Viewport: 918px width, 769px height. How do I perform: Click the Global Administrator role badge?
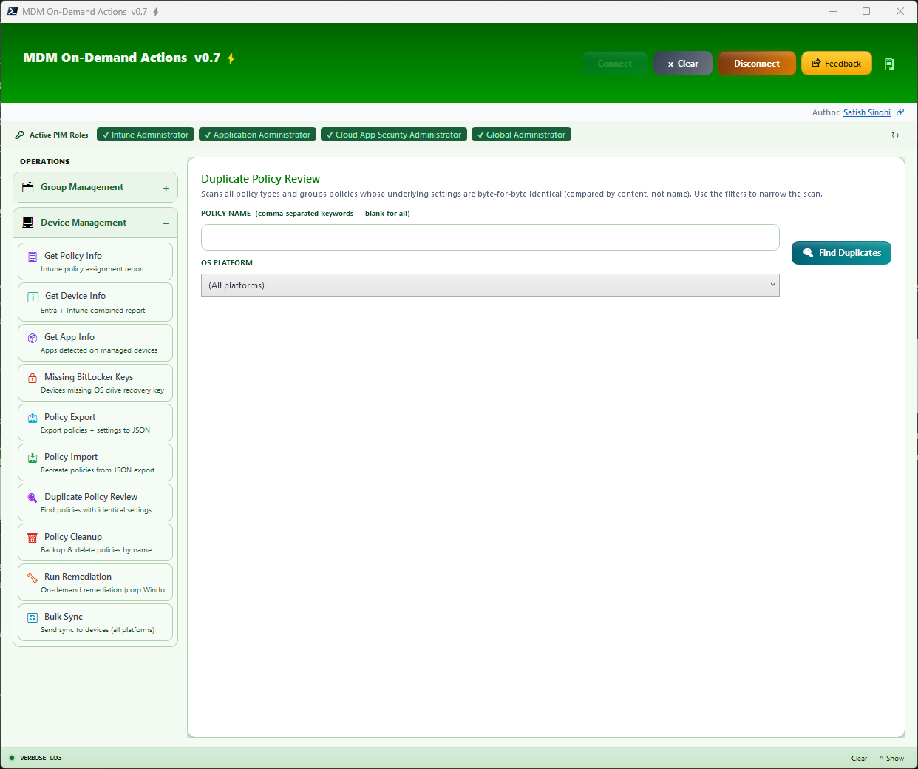pyautogui.click(x=521, y=135)
